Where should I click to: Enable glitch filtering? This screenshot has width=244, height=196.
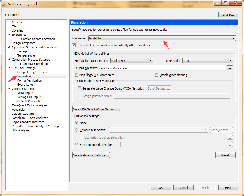click(156, 75)
